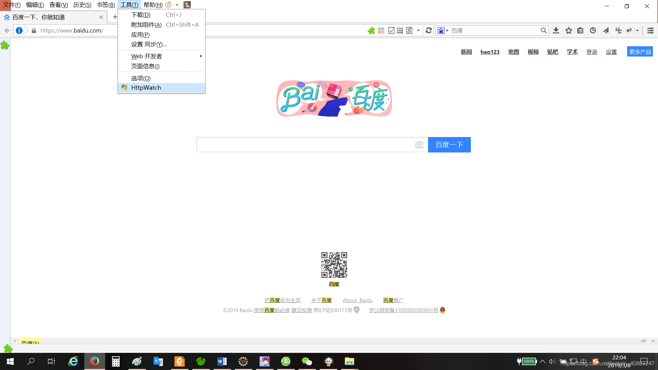Click the camera image search icon
The height and width of the screenshot is (370, 658).
point(419,145)
